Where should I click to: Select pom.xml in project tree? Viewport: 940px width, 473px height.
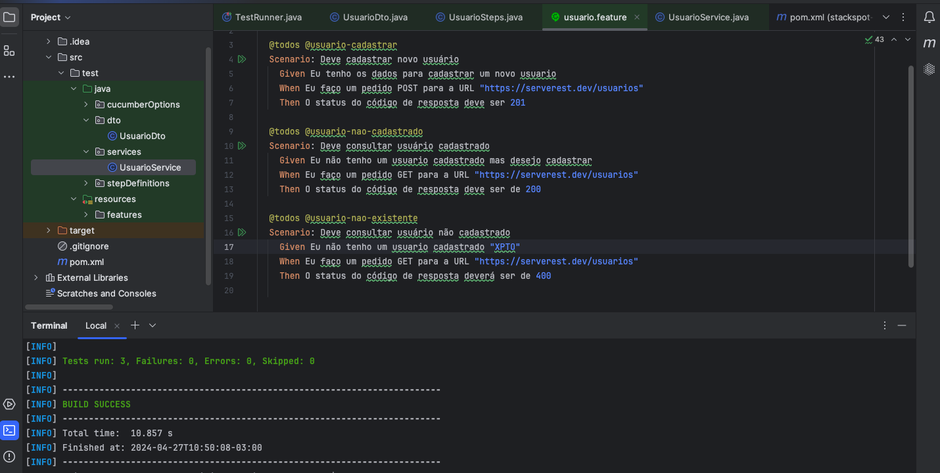[81, 262]
